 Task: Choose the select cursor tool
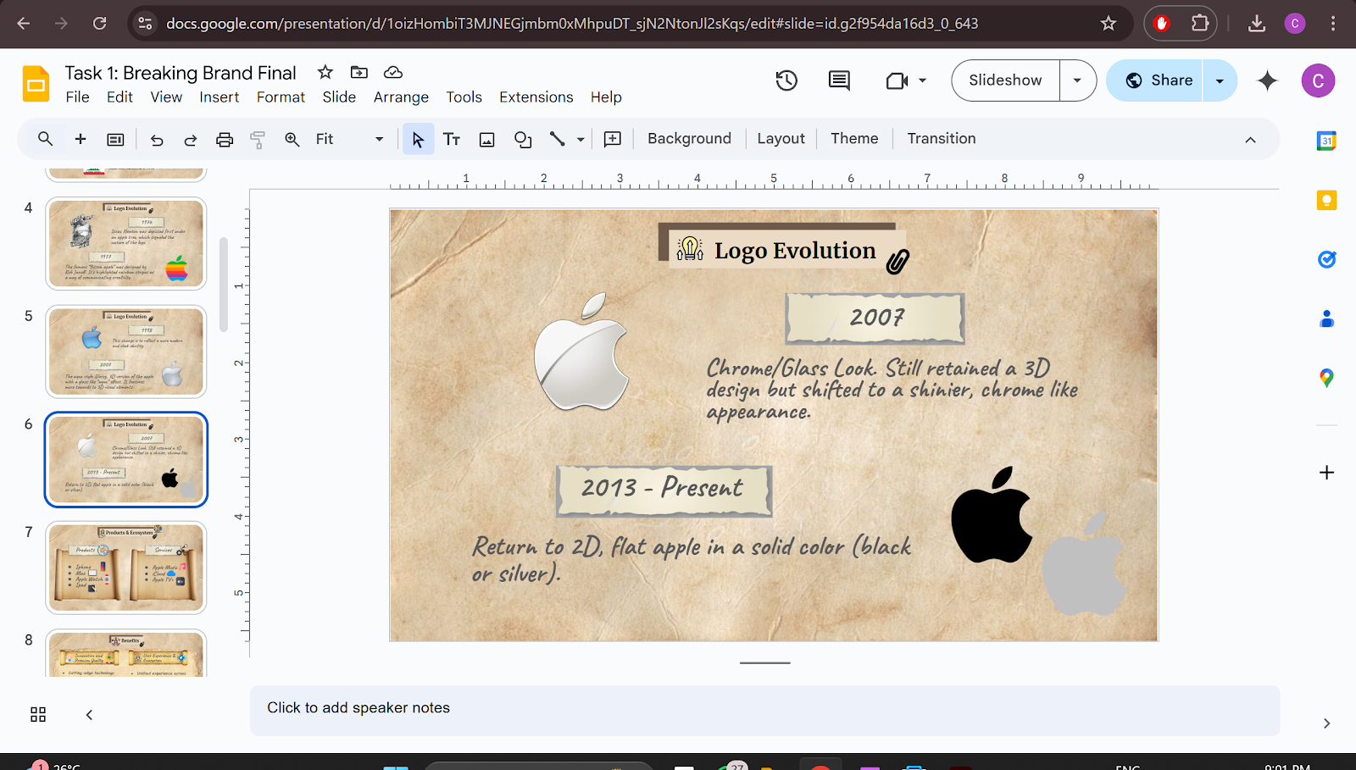[418, 139]
